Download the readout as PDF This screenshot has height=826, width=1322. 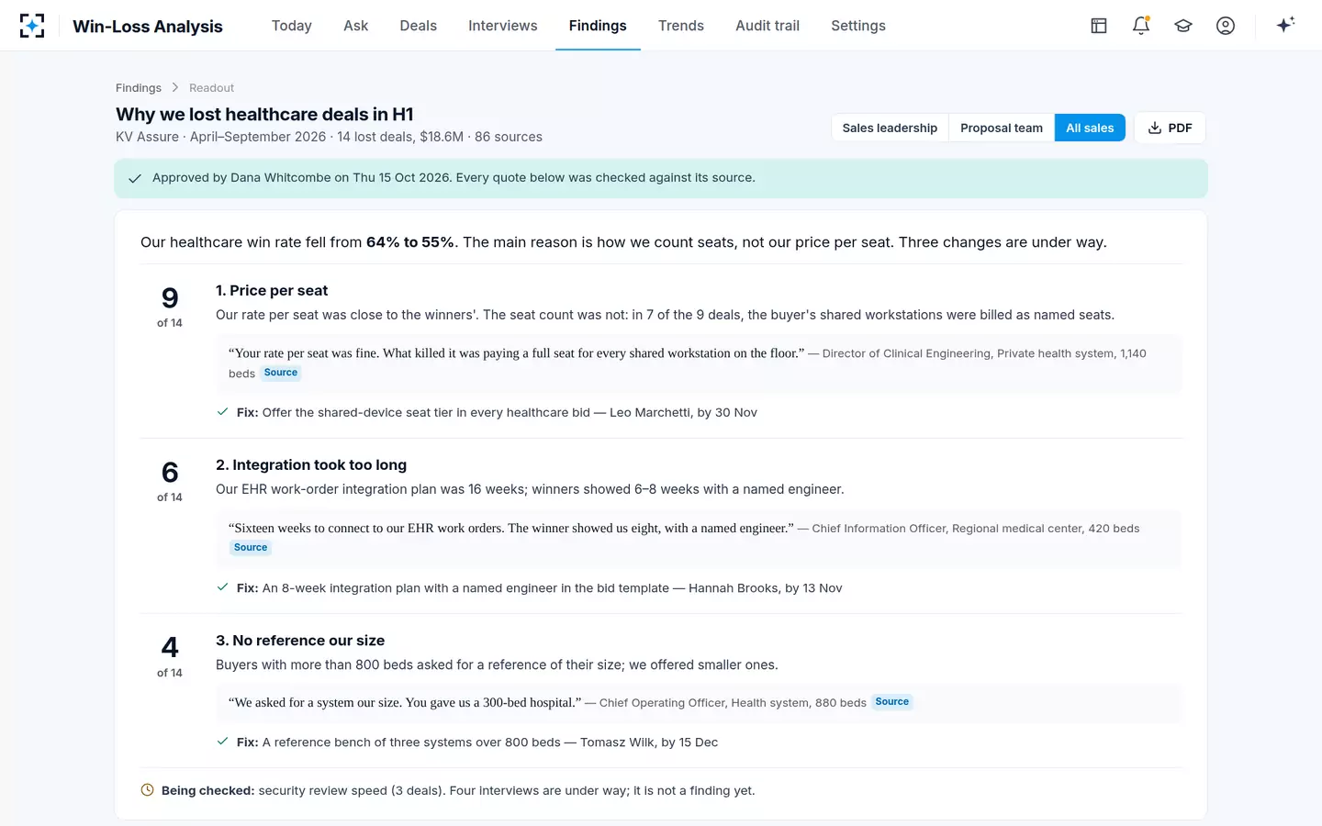[1170, 128]
